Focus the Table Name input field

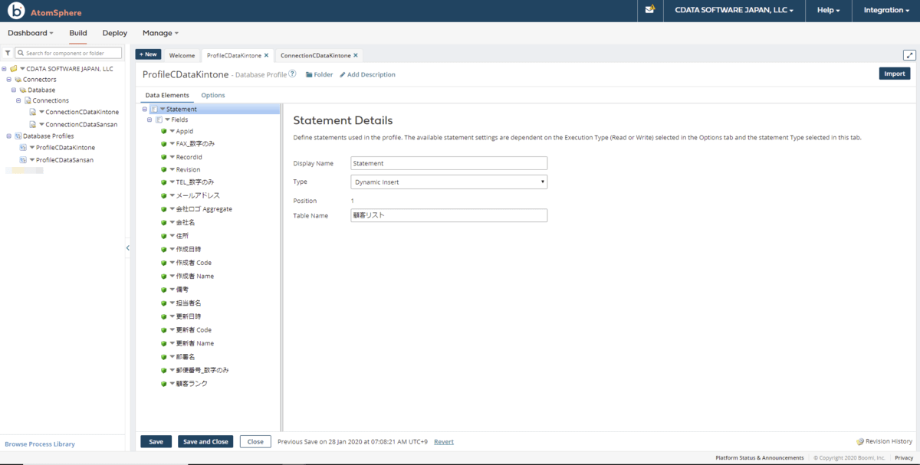coord(449,215)
